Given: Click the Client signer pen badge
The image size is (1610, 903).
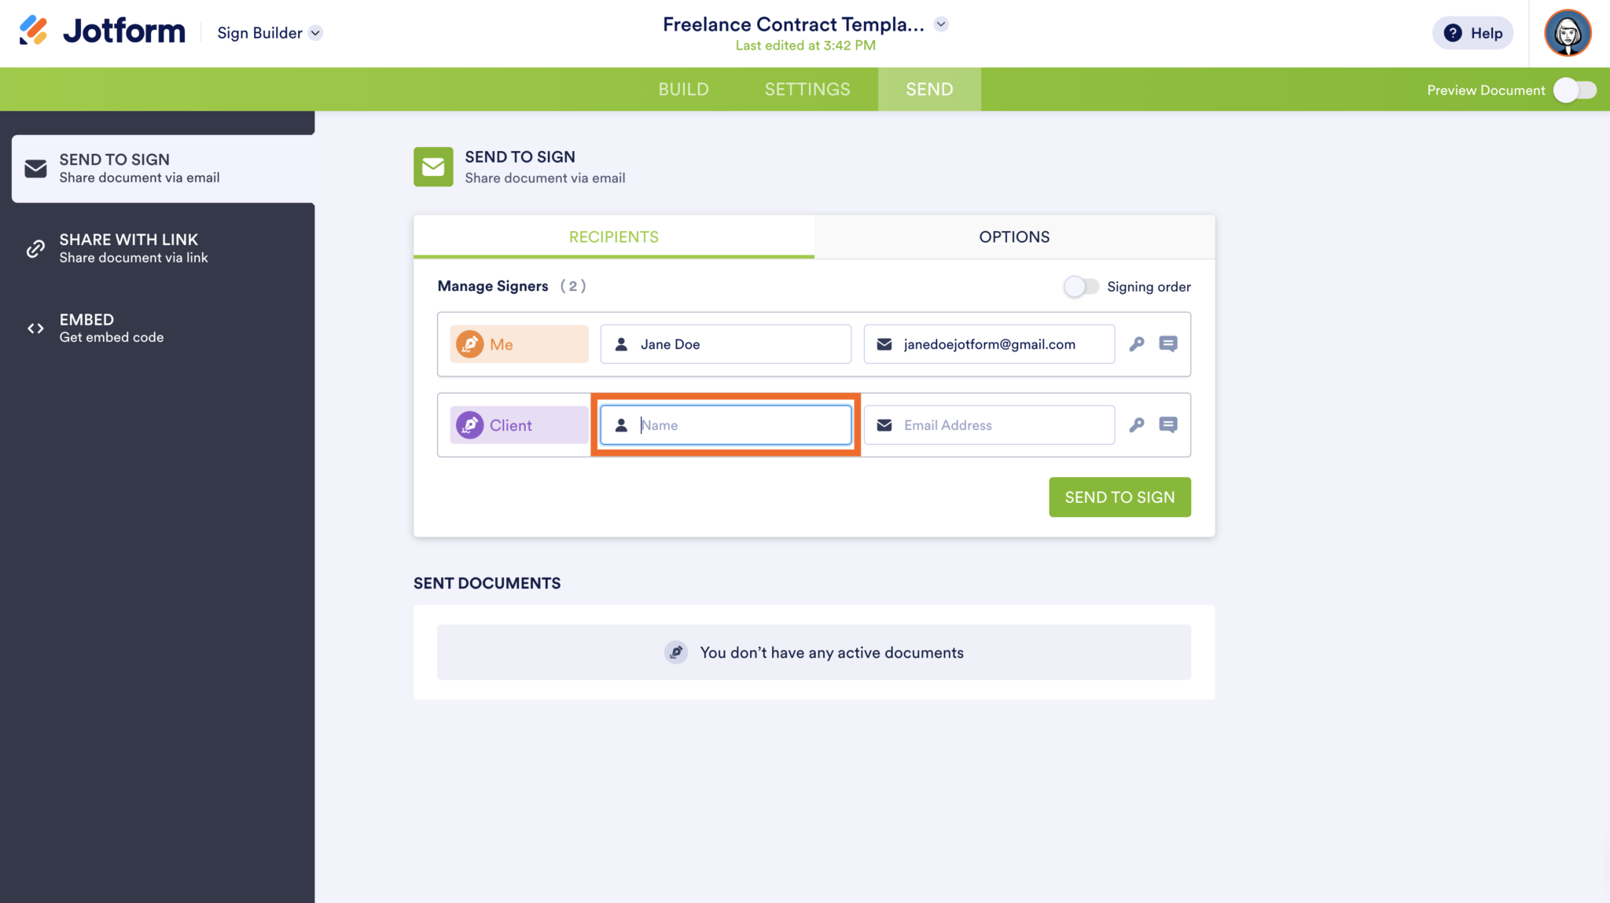Looking at the screenshot, I should click(469, 424).
